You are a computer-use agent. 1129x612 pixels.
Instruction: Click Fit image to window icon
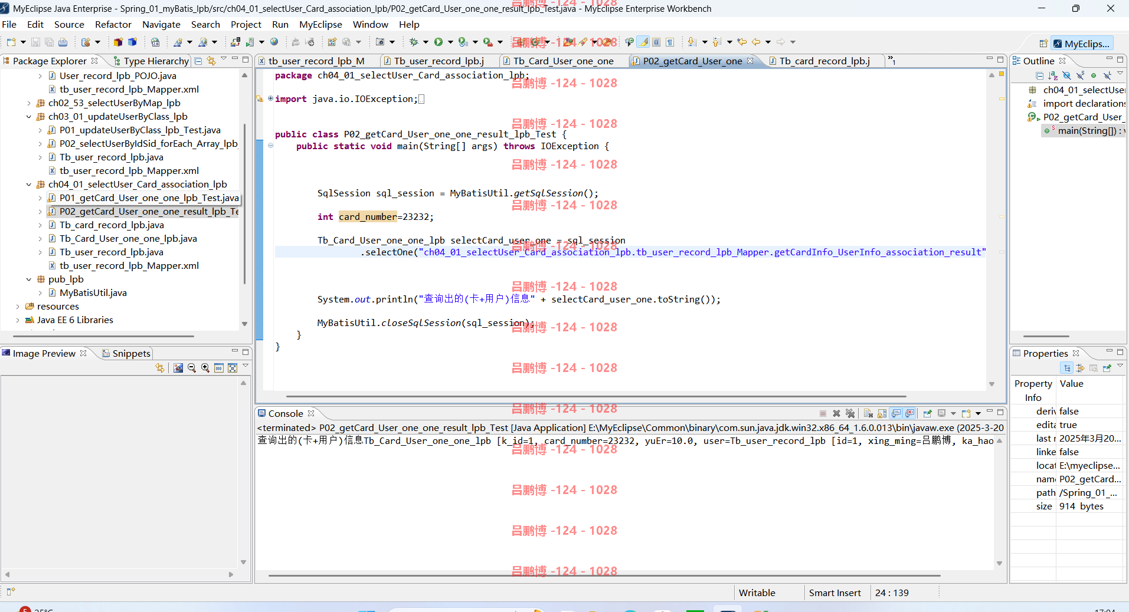233,368
